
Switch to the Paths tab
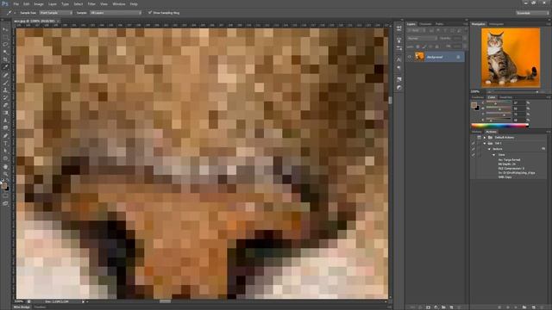(x=439, y=24)
